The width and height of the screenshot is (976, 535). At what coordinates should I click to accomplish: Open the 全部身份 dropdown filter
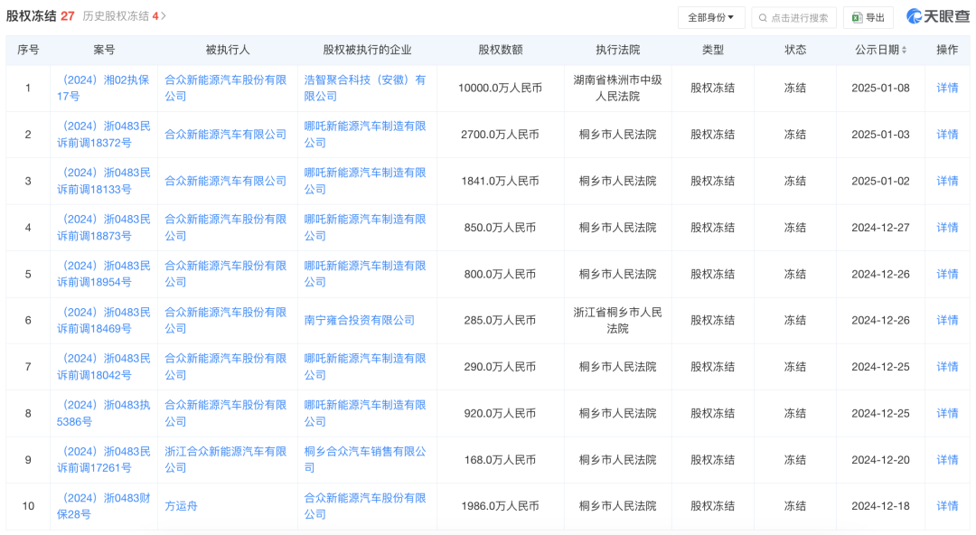tap(710, 17)
